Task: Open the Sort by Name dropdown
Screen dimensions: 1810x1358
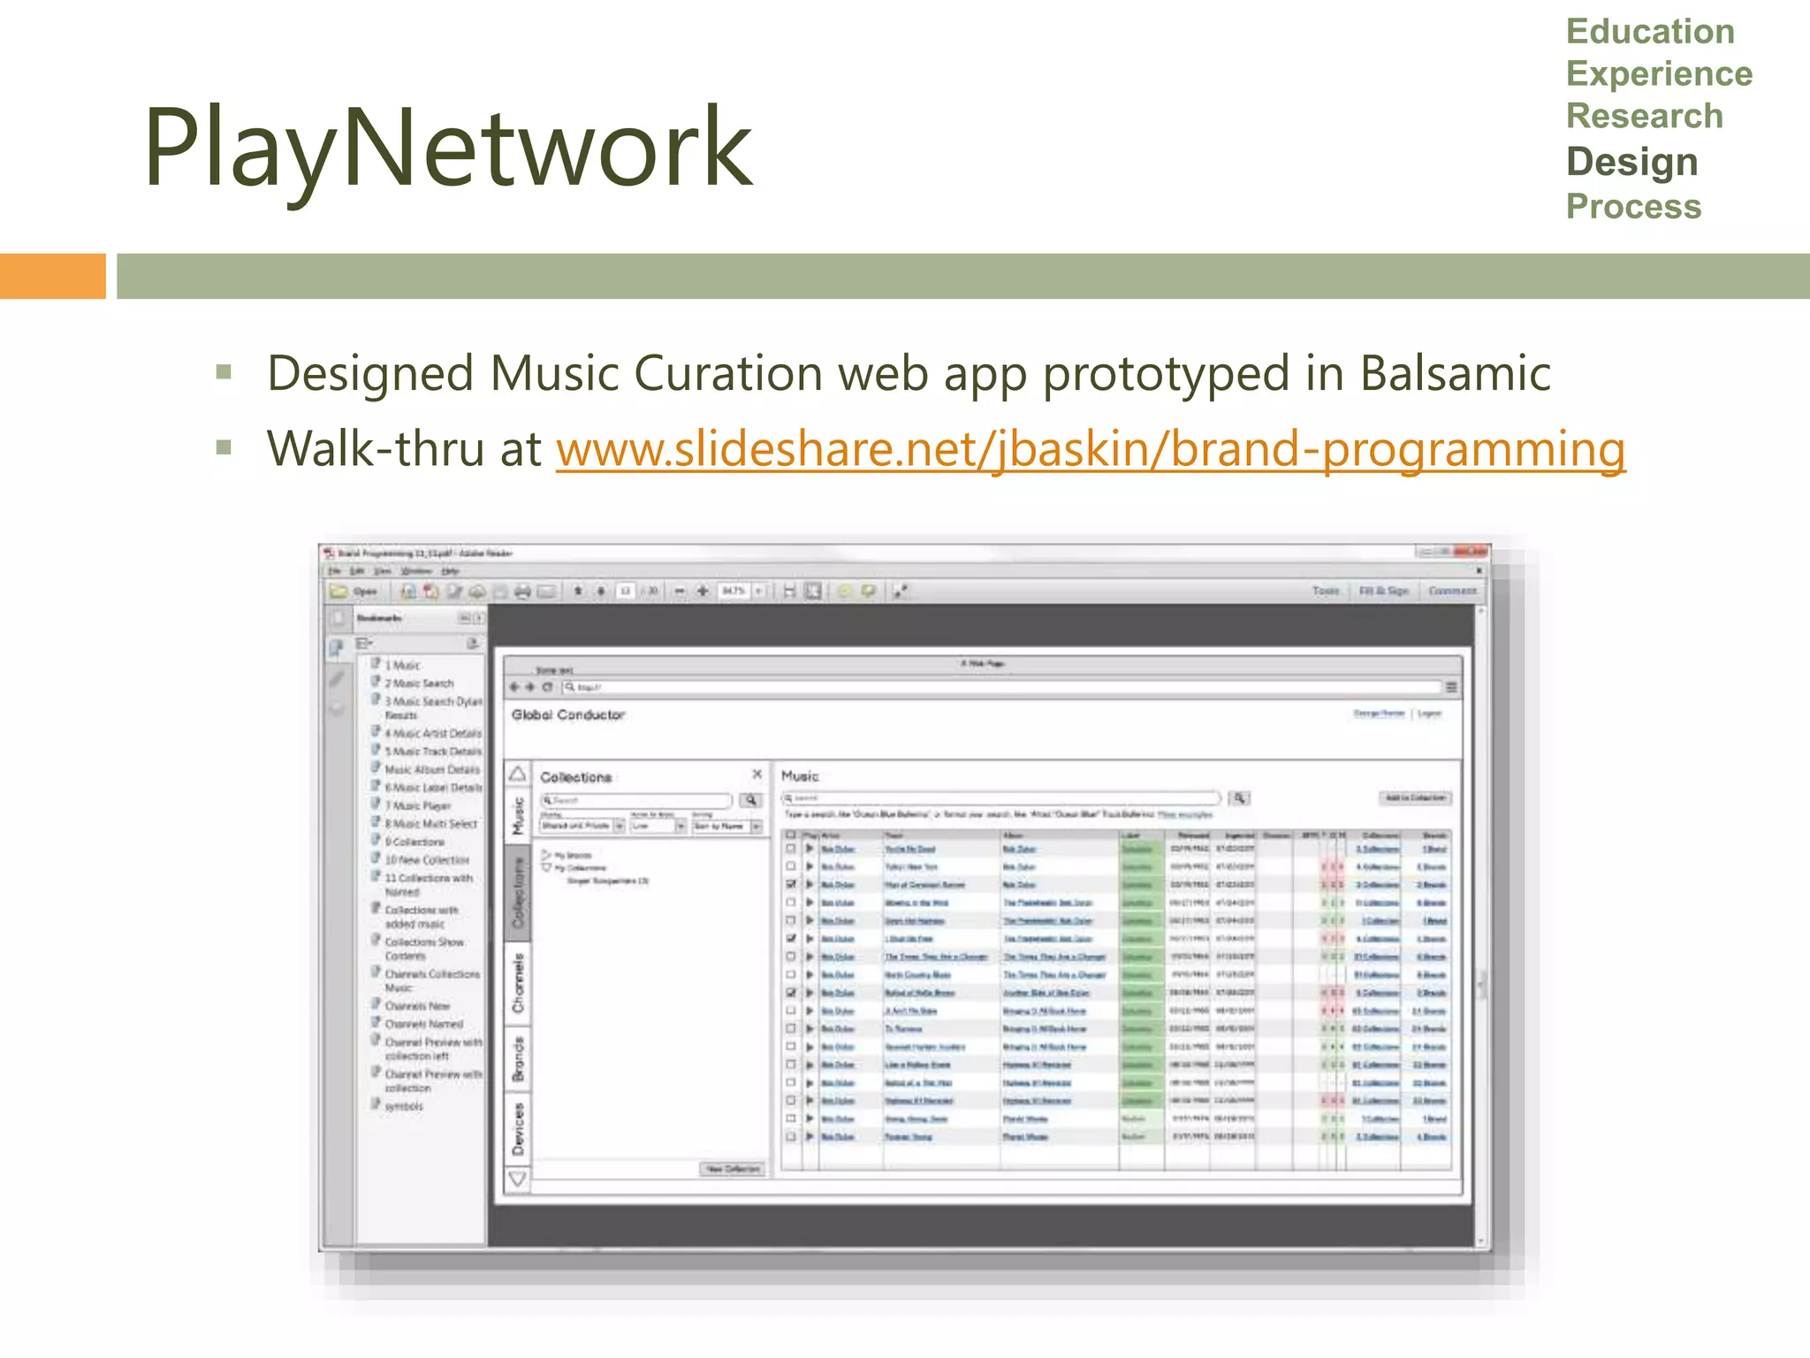Action: [726, 826]
